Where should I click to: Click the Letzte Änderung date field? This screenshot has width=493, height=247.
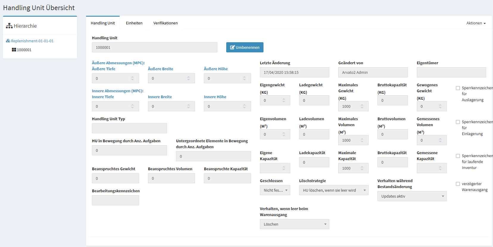click(294, 72)
